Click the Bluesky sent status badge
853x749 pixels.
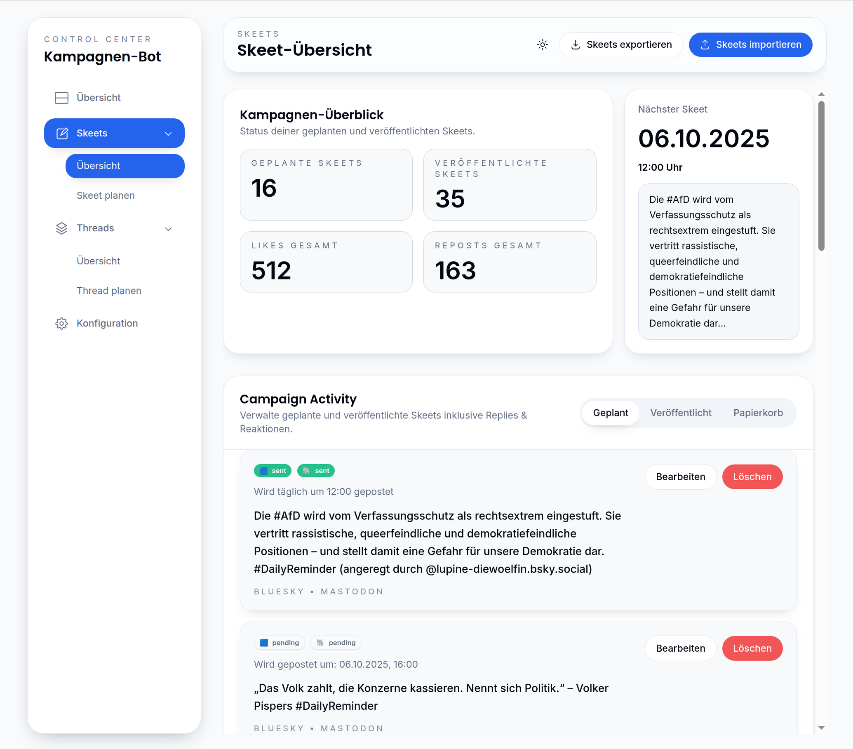[x=273, y=471]
